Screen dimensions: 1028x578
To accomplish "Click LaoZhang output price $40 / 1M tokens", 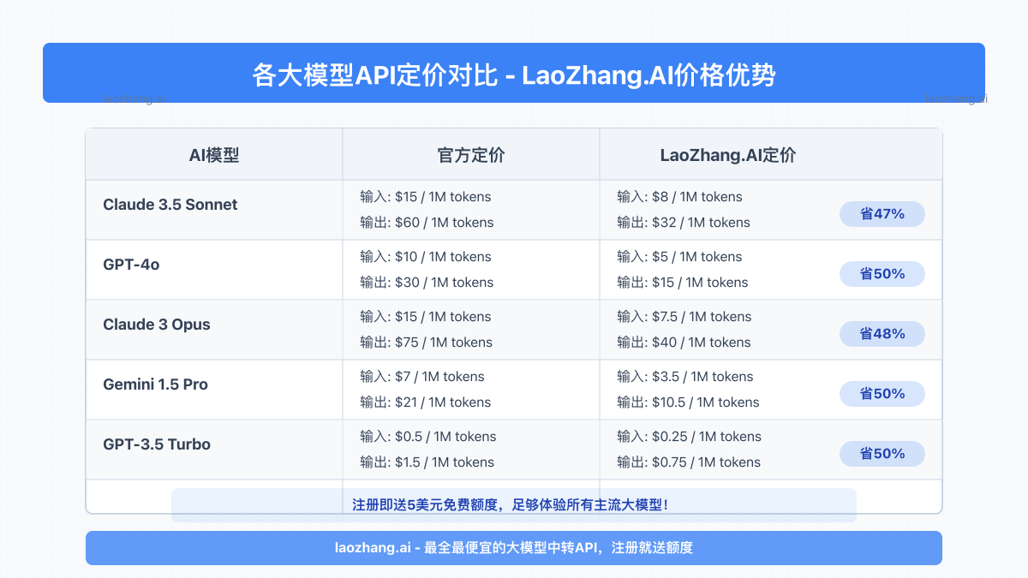I will pyautogui.click(x=684, y=343).
